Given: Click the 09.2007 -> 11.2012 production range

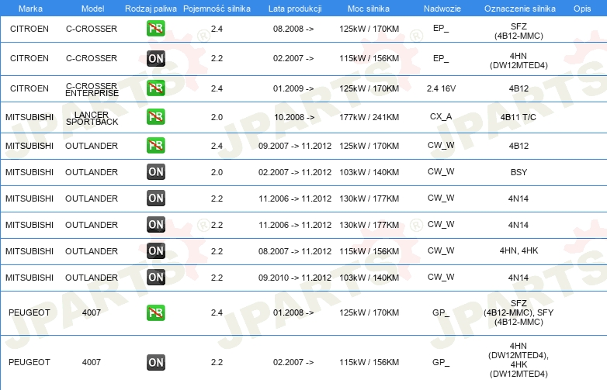Looking at the screenshot, I should point(295,146).
